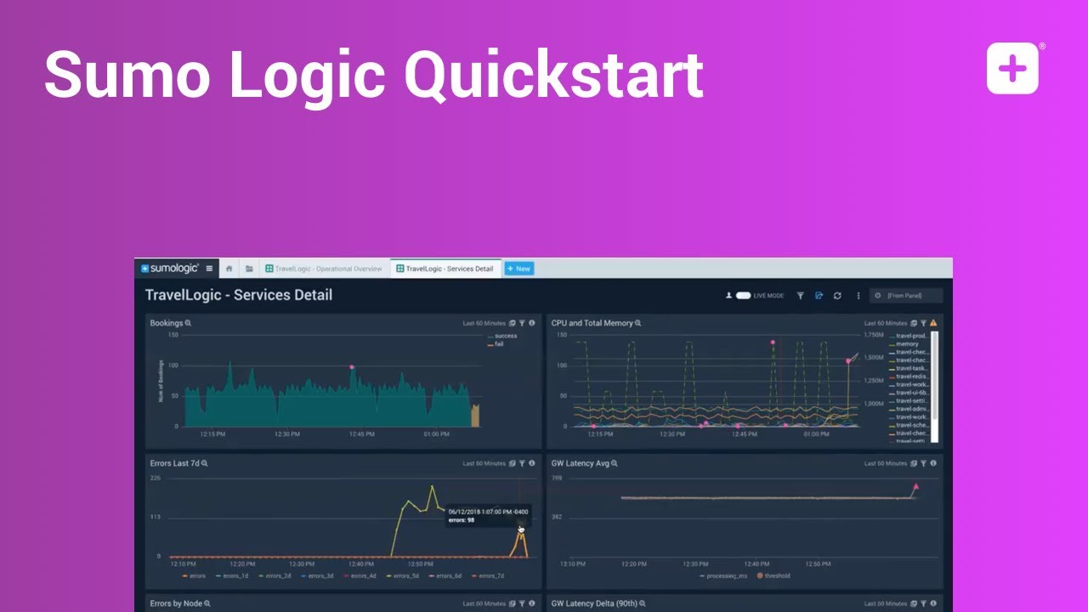Open the Sumo Logic hamburger menu
Screen dimensions: 1088x612
210,269
